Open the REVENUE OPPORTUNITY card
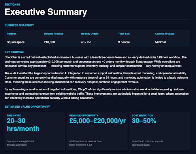 [x=97, y=131]
